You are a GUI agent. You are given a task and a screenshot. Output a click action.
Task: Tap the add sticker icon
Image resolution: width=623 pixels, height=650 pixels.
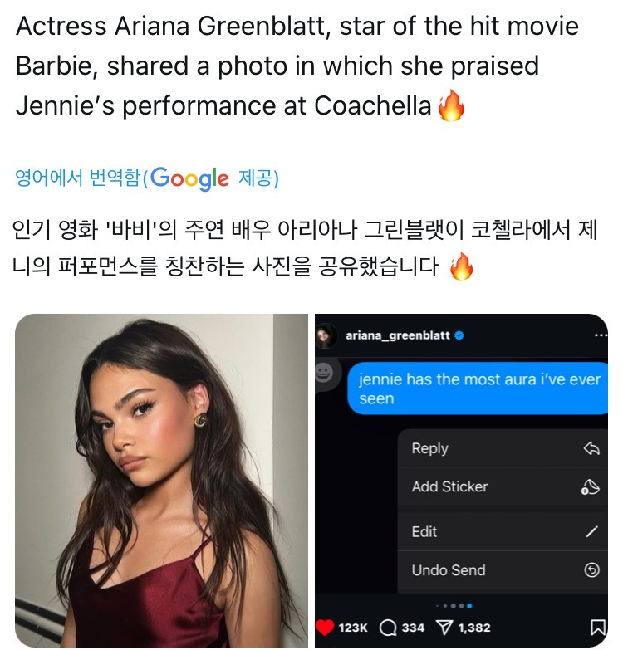[x=591, y=487]
